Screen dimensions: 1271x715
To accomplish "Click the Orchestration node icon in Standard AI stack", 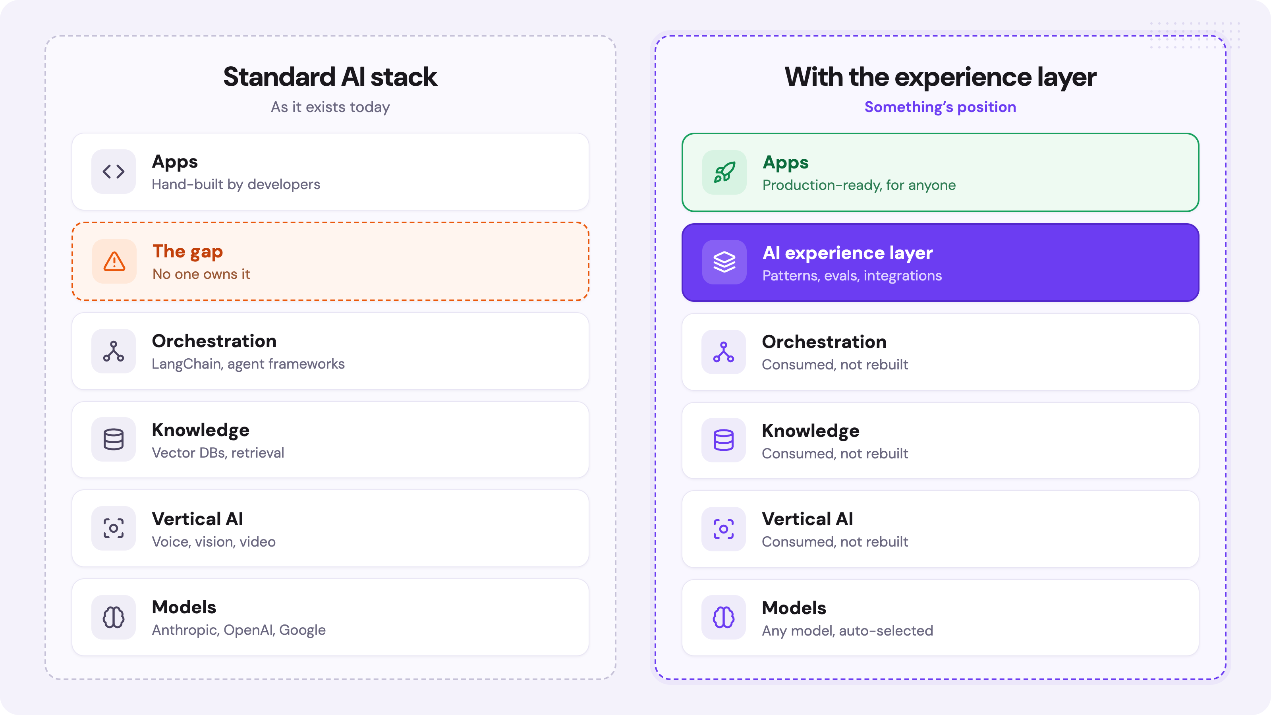I will (114, 351).
